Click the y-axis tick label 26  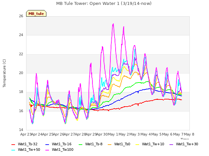point(21,16)
